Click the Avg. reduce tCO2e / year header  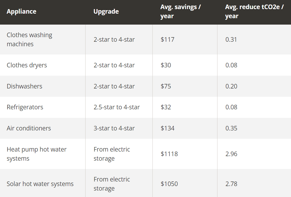(254, 11)
